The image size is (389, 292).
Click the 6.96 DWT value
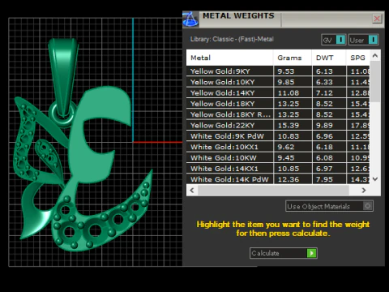coord(324,136)
